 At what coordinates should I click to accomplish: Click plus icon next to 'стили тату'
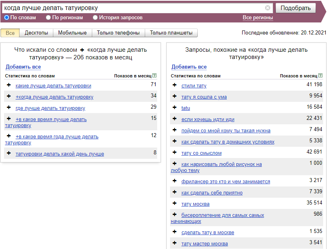(175, 85)
